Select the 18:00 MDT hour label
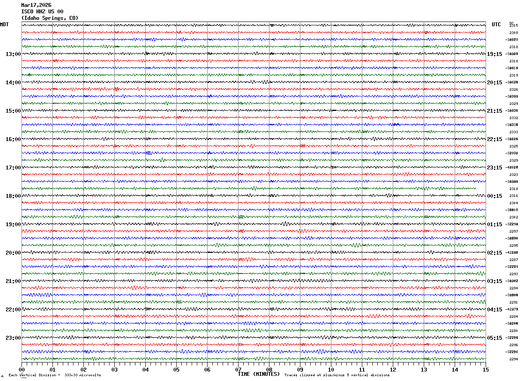Screen dimensions: 520x381 (x=13, y=196)
